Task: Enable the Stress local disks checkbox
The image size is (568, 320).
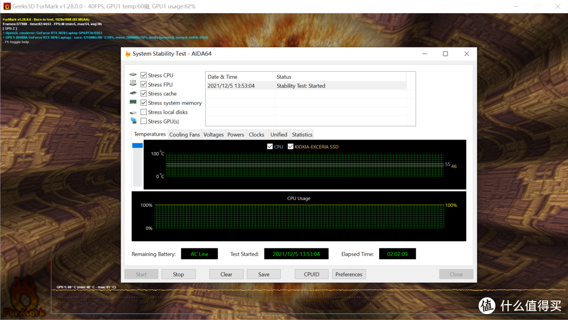Action: (144, 112)
